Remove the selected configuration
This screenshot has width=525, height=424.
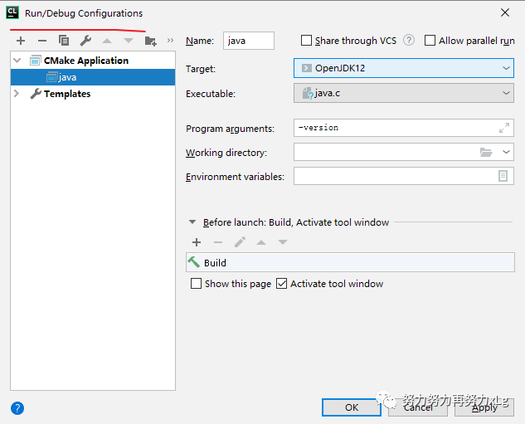tap(42, 41)
